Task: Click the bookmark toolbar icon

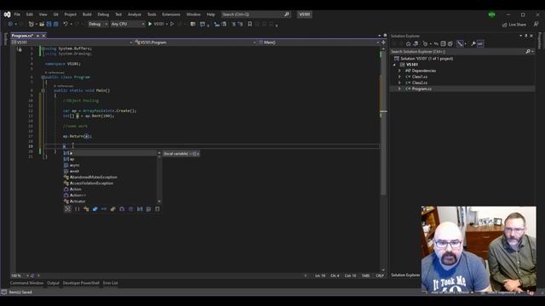Action: (x=250, y=24)
